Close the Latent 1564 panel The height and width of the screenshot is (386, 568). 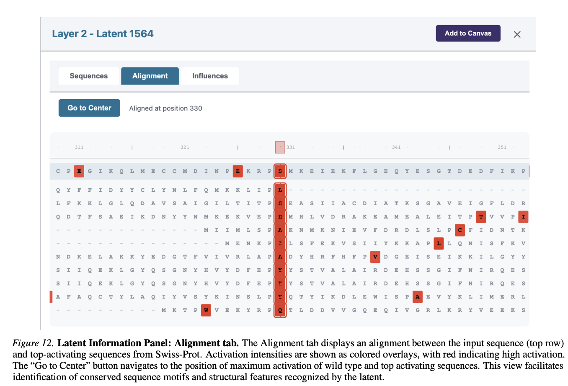click(517, 34)
